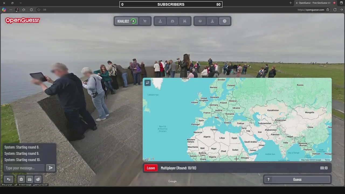Viewport: 345px width, 194px height.
Task: Send the chat message arrow
Action: [x=50, y=168]
